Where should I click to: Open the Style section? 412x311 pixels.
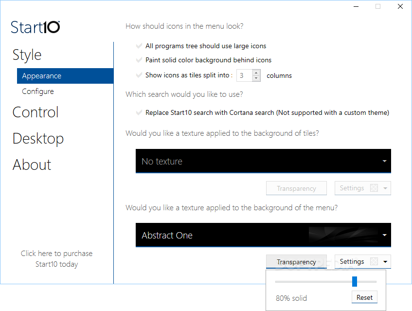coord(27,55)
